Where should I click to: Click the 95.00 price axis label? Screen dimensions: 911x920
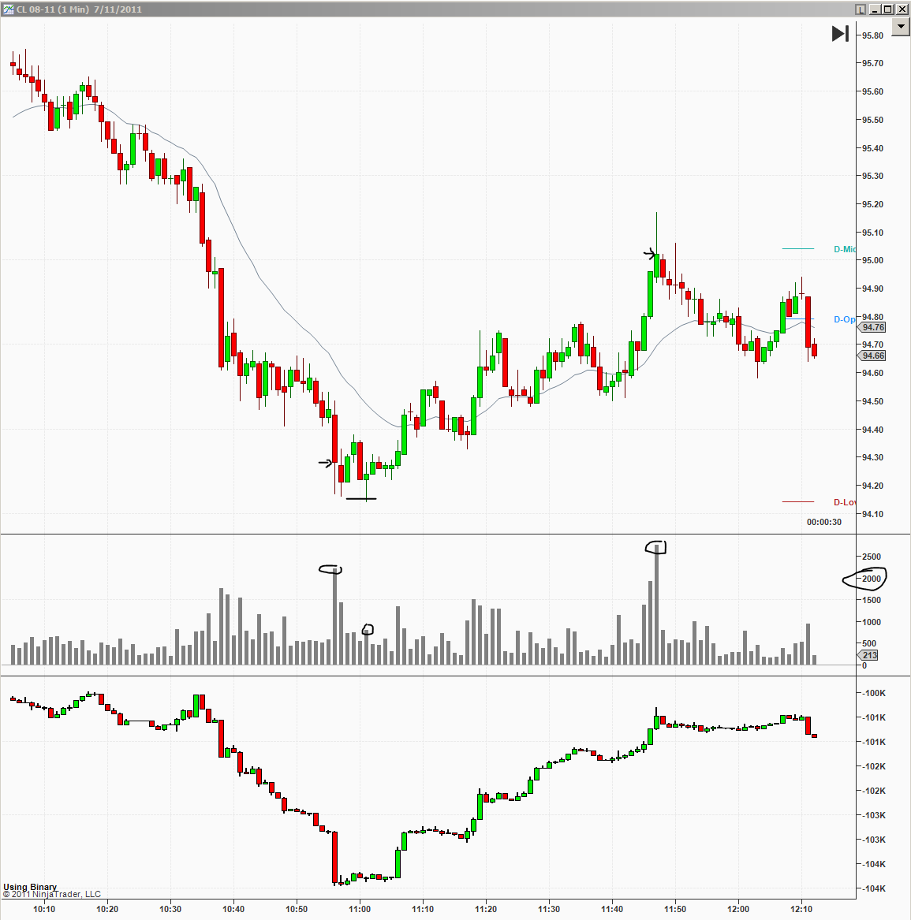tap(872, 260)
